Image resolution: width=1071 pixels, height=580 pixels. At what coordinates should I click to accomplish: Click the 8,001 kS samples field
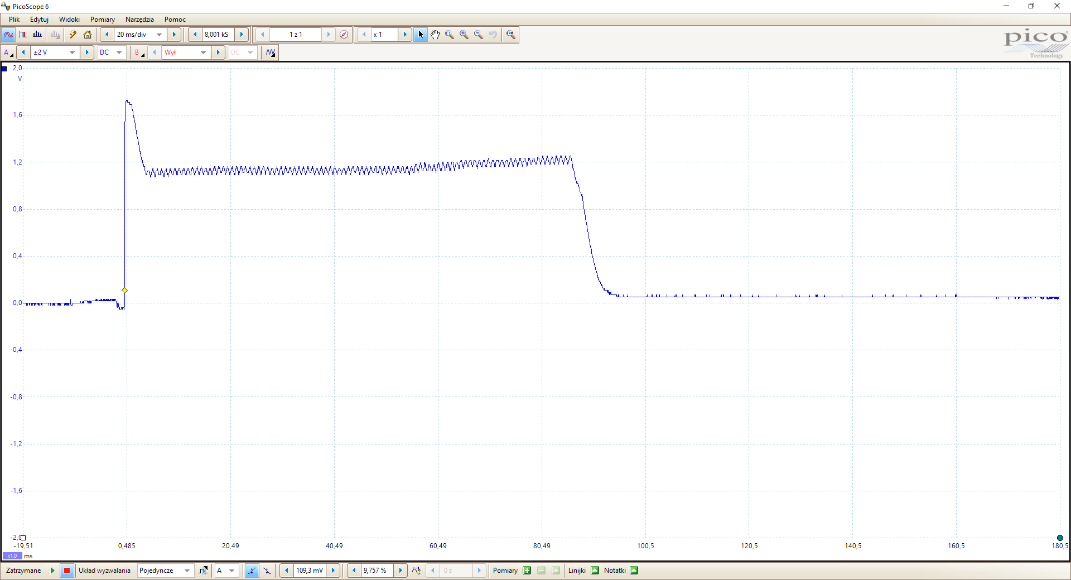point(218,35)
